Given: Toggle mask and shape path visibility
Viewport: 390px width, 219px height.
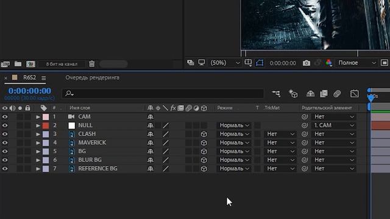Looking at the screenshot, I should tap(260, 63).
